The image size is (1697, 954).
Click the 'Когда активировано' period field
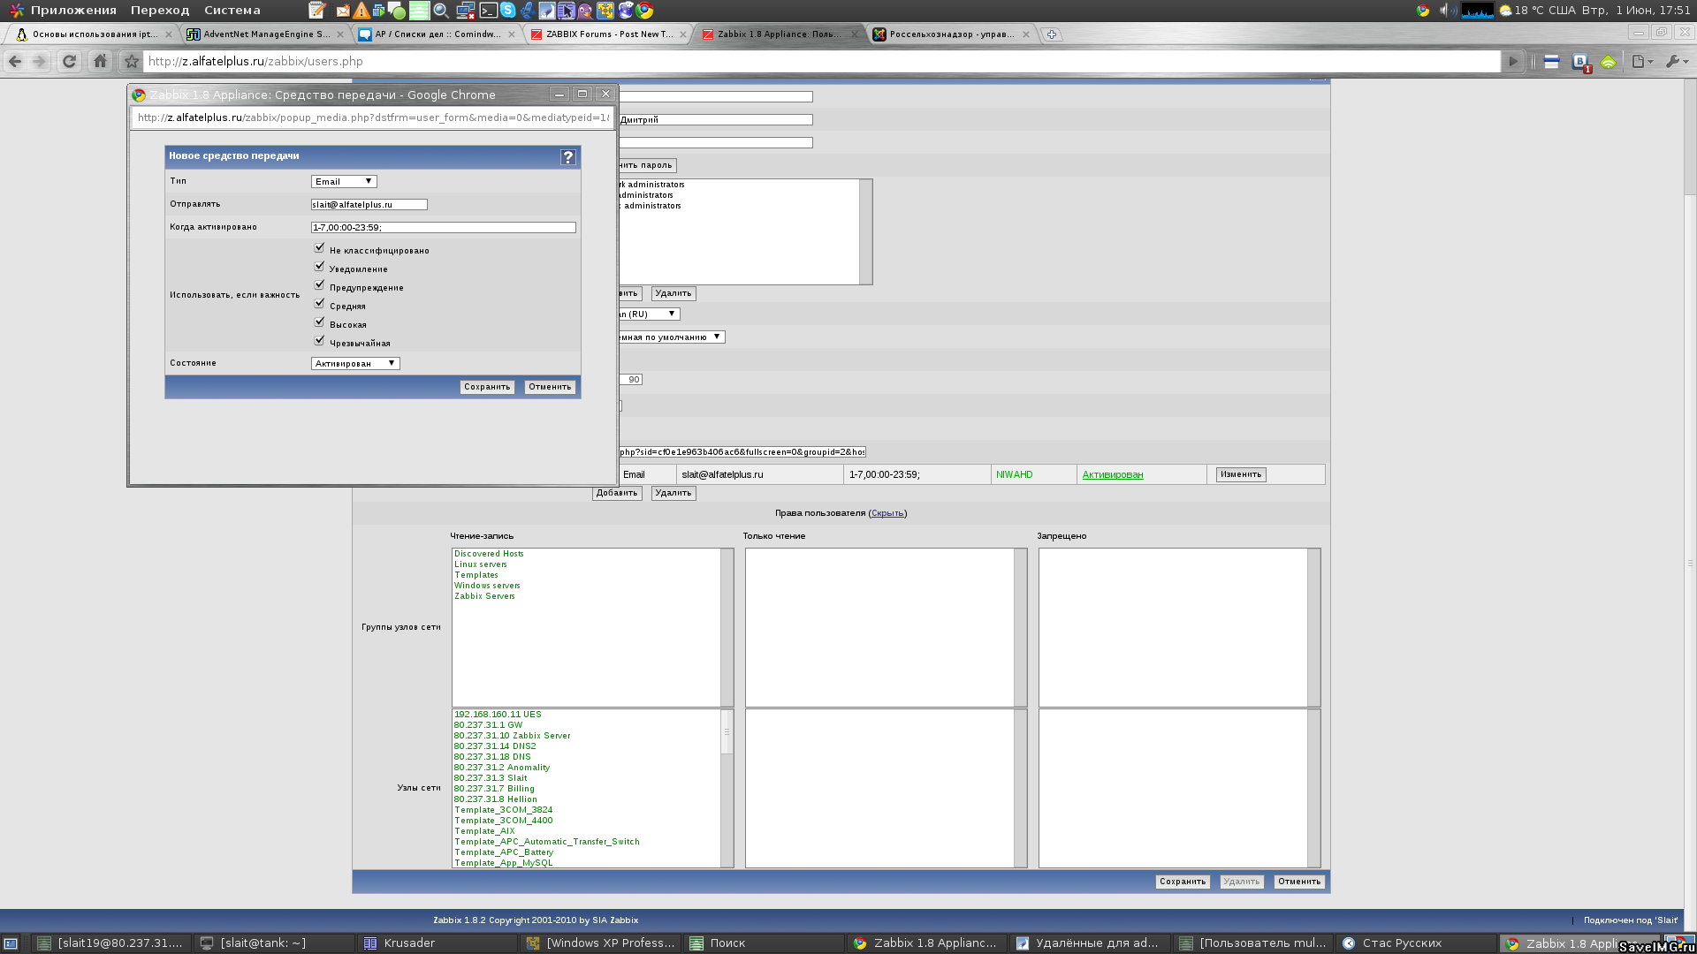point(443,228)
